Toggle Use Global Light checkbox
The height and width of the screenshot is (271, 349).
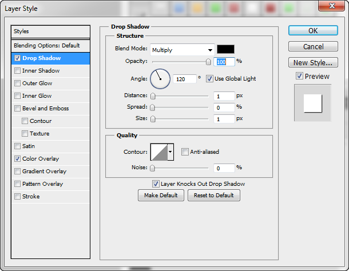pyautogui.click(x=209, y=78)
